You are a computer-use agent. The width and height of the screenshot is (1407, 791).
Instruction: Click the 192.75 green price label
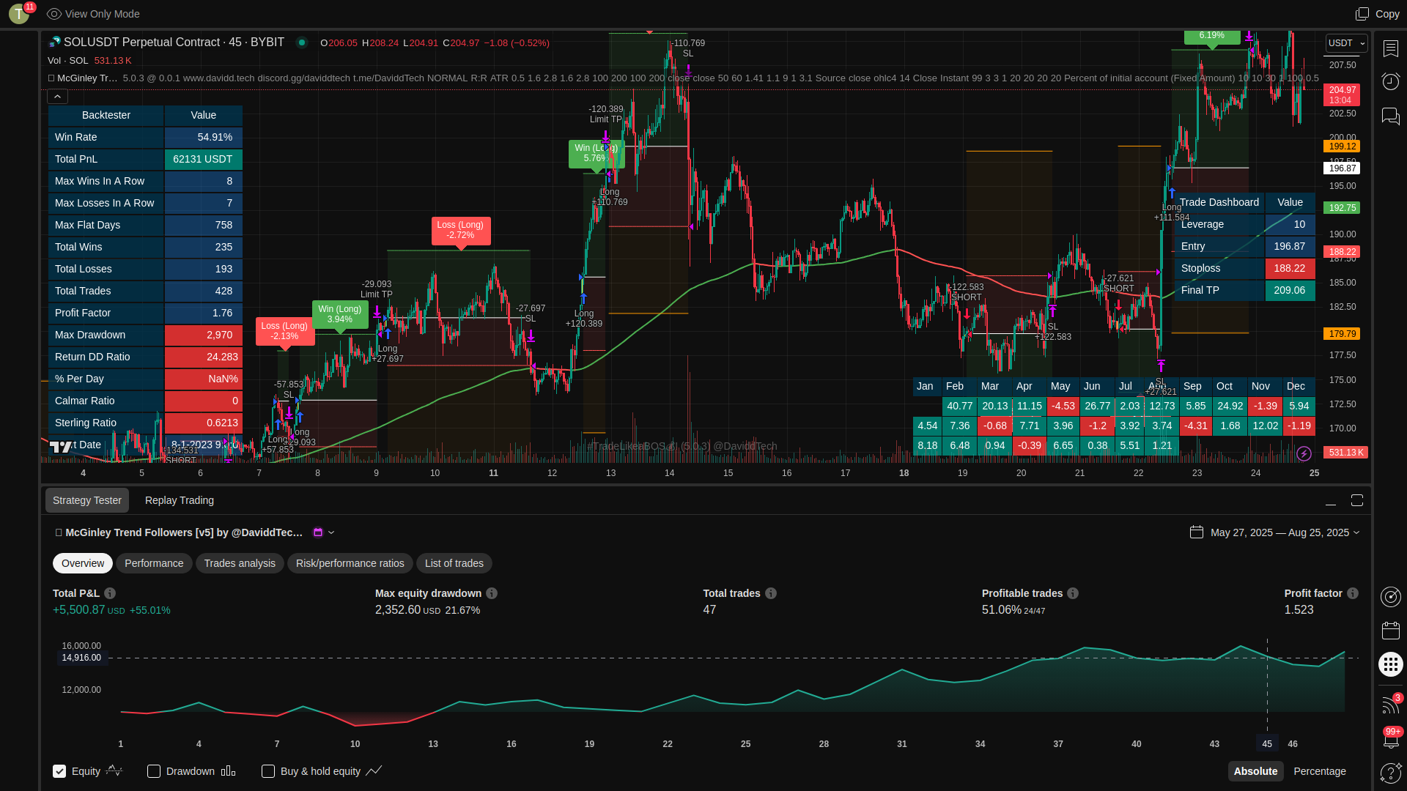(x=1341, y=208)
